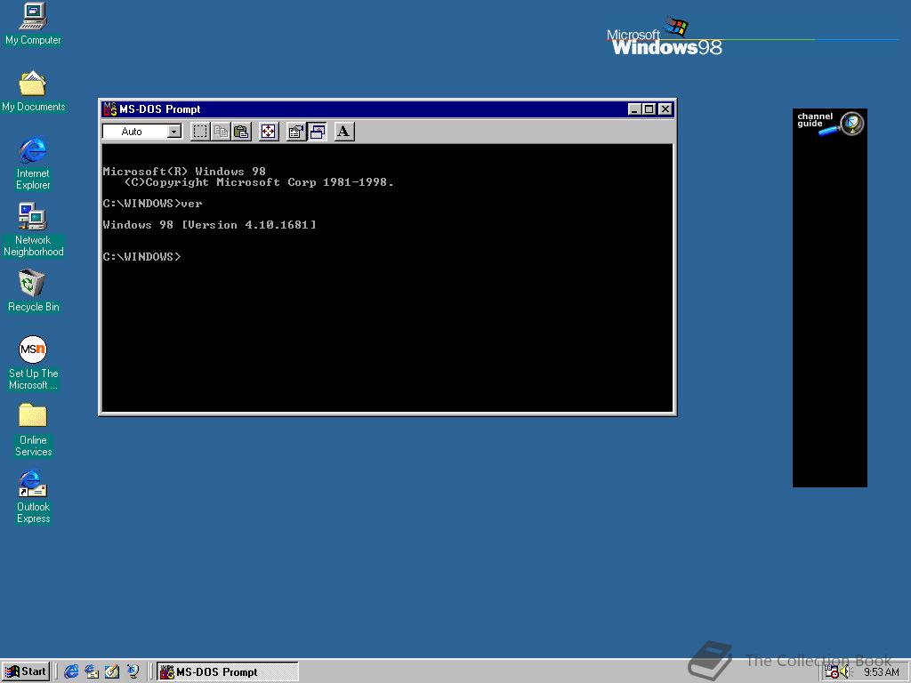Click the last C:\WINDOWS> prompt line
911x683 pixels.
141,257
